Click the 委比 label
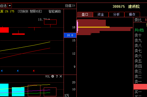This screenshot has width=147, height=97. point(138,20)
